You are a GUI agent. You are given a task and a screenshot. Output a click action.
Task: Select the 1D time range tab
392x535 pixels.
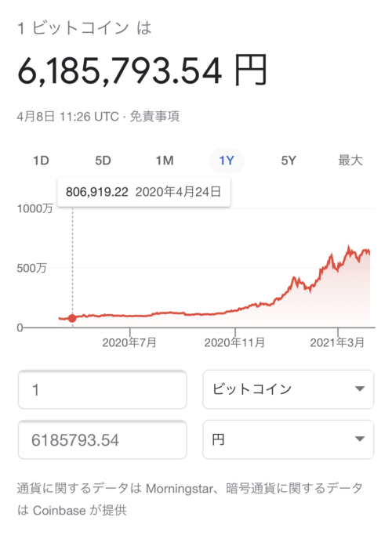[41, 161]
